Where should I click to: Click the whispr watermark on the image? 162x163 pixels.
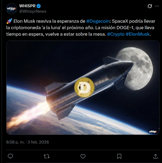pos(153,131)
